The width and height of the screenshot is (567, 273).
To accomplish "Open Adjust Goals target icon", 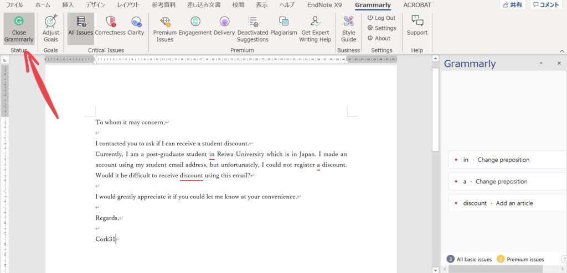I will 51,22.
